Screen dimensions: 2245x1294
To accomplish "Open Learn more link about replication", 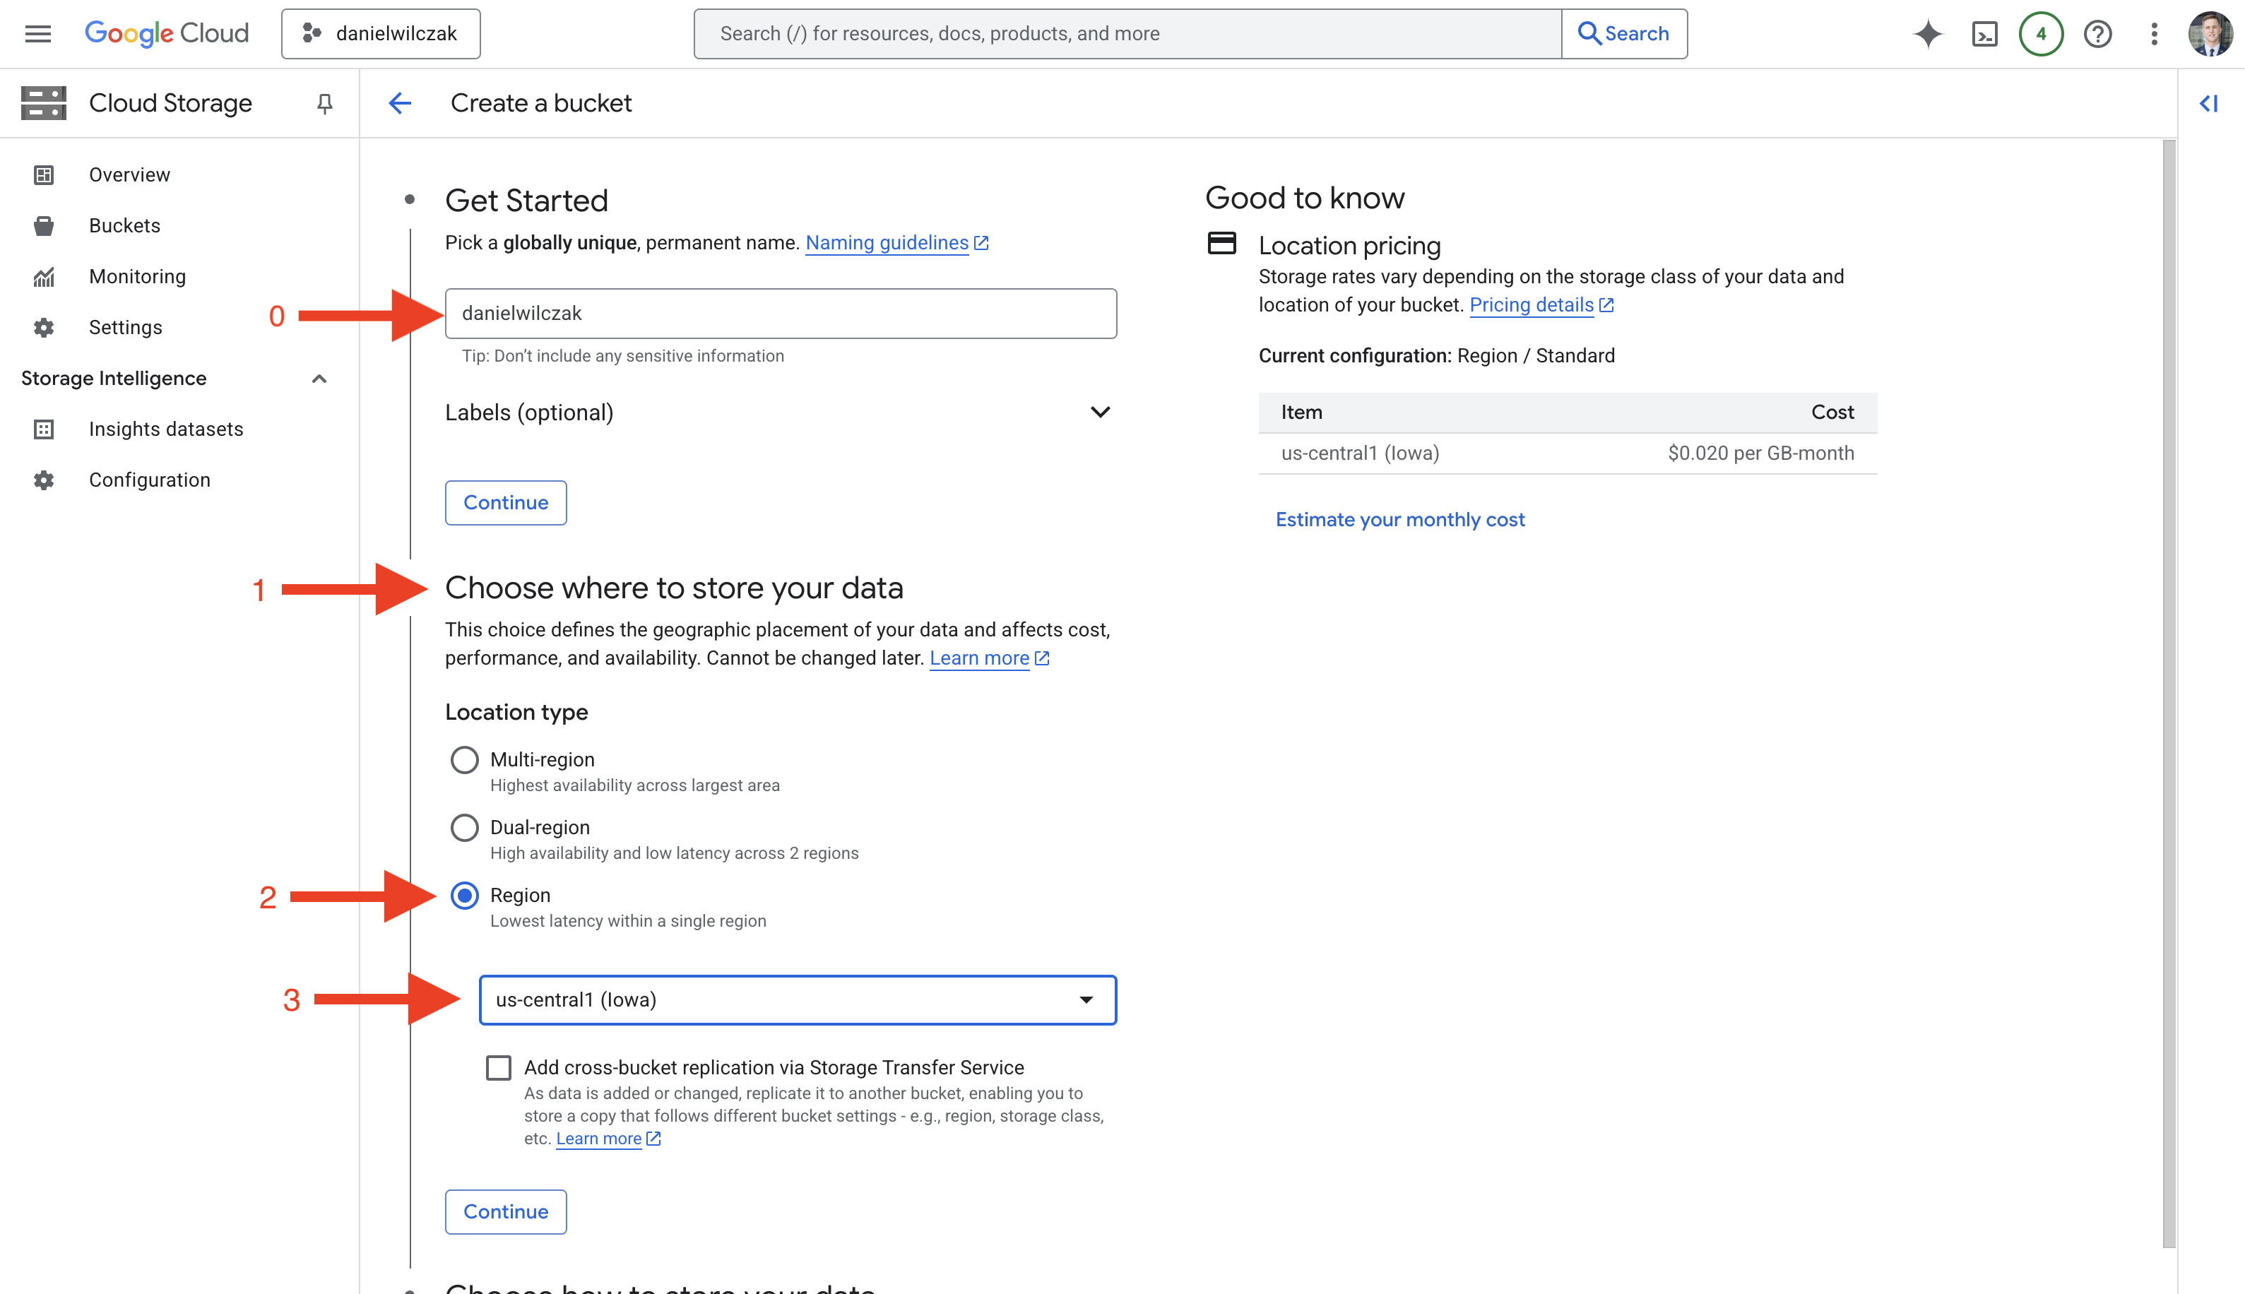I will 598,1139.
